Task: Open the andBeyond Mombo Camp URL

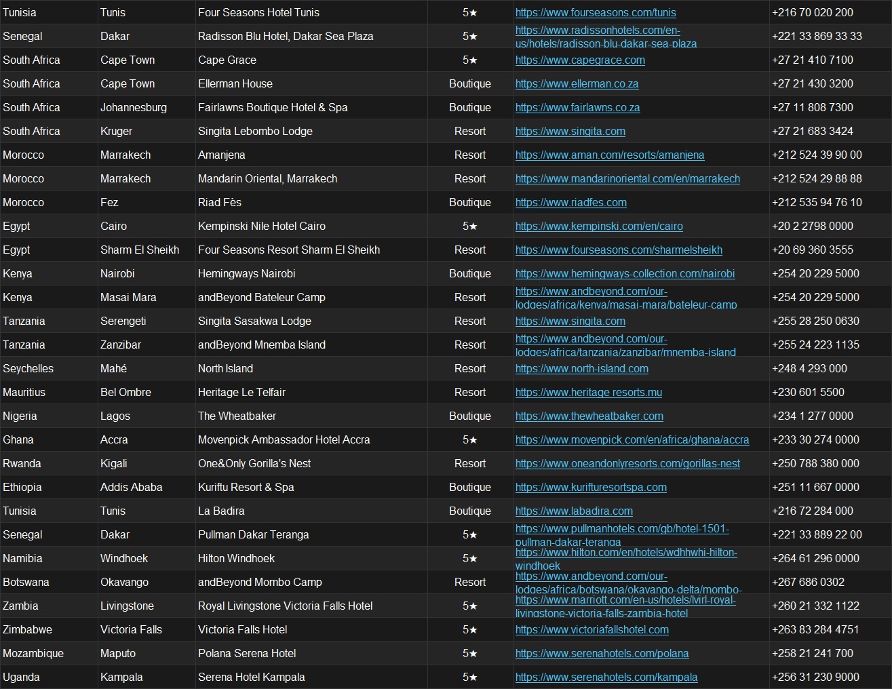Action: click(629, 583)
